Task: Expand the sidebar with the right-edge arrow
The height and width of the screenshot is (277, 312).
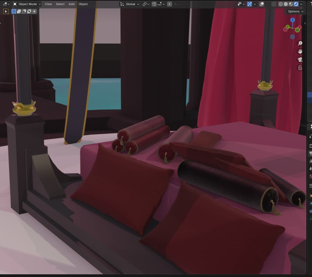Action: [305, 23]
